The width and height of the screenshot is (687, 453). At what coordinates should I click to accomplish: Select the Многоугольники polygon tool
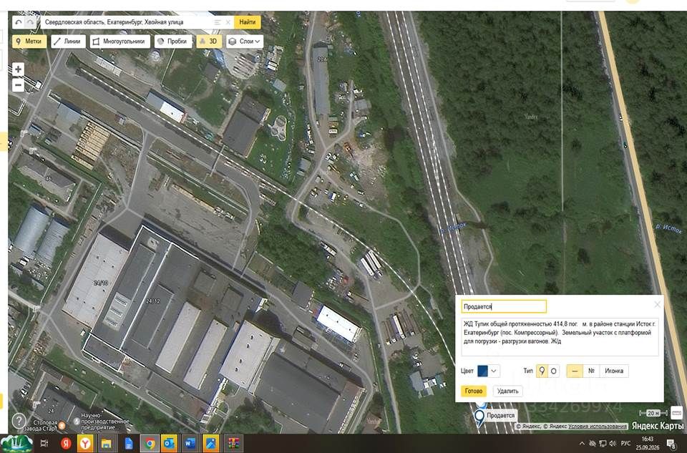(x=120, y=42)
